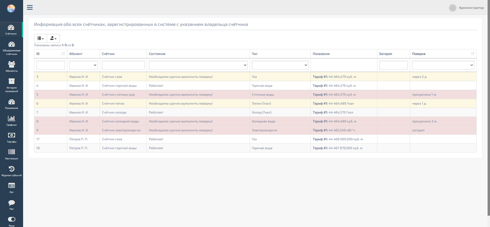Open the Чат speech bubble icon

[11, 204]
